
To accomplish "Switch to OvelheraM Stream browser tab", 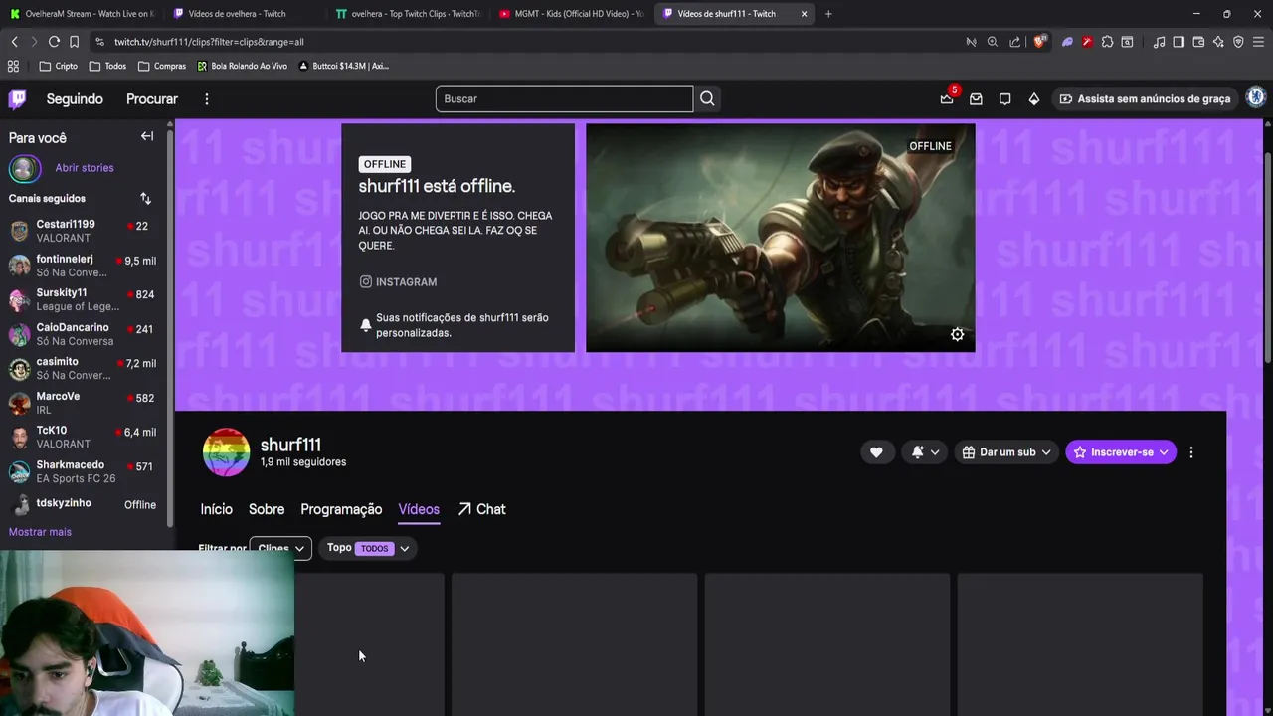I will (x=82, y=14).
